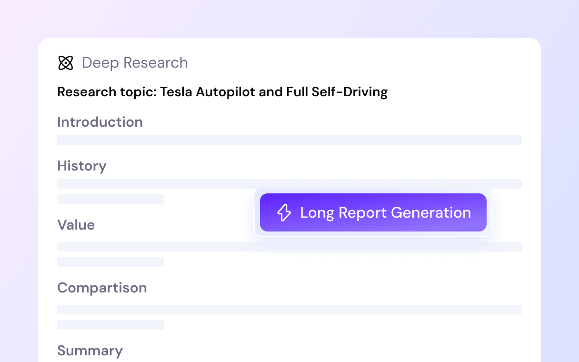Image resolution: width=579 pixels, height=362 pixels.
Task: Go to the Summary heading
Action: pos(90,351)
